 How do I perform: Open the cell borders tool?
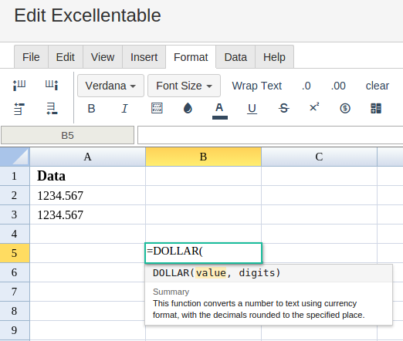click(x=157, y=108)
